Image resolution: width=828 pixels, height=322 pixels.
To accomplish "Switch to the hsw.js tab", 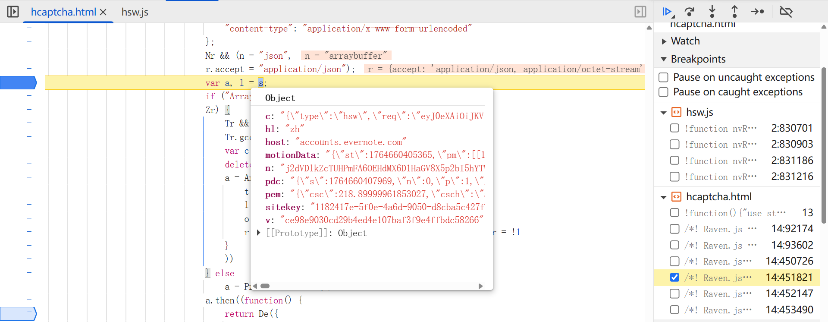I will point(135,12).
